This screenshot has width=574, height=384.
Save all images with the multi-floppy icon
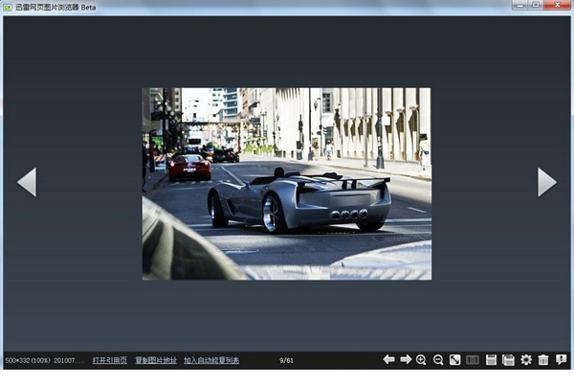click(508, 360)
